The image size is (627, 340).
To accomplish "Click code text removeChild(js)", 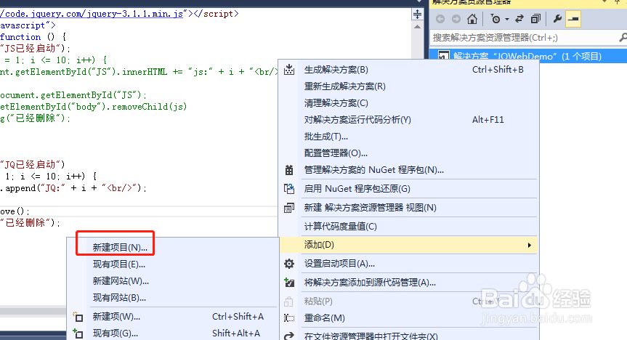I will pyautogui.click(x=149, y=107).
